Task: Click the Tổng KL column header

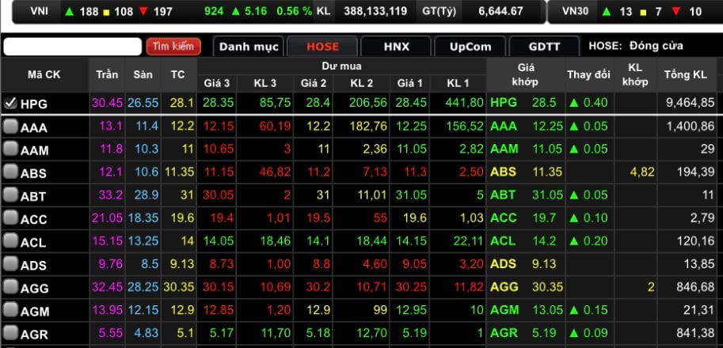Action: click(x=686, y=74)
